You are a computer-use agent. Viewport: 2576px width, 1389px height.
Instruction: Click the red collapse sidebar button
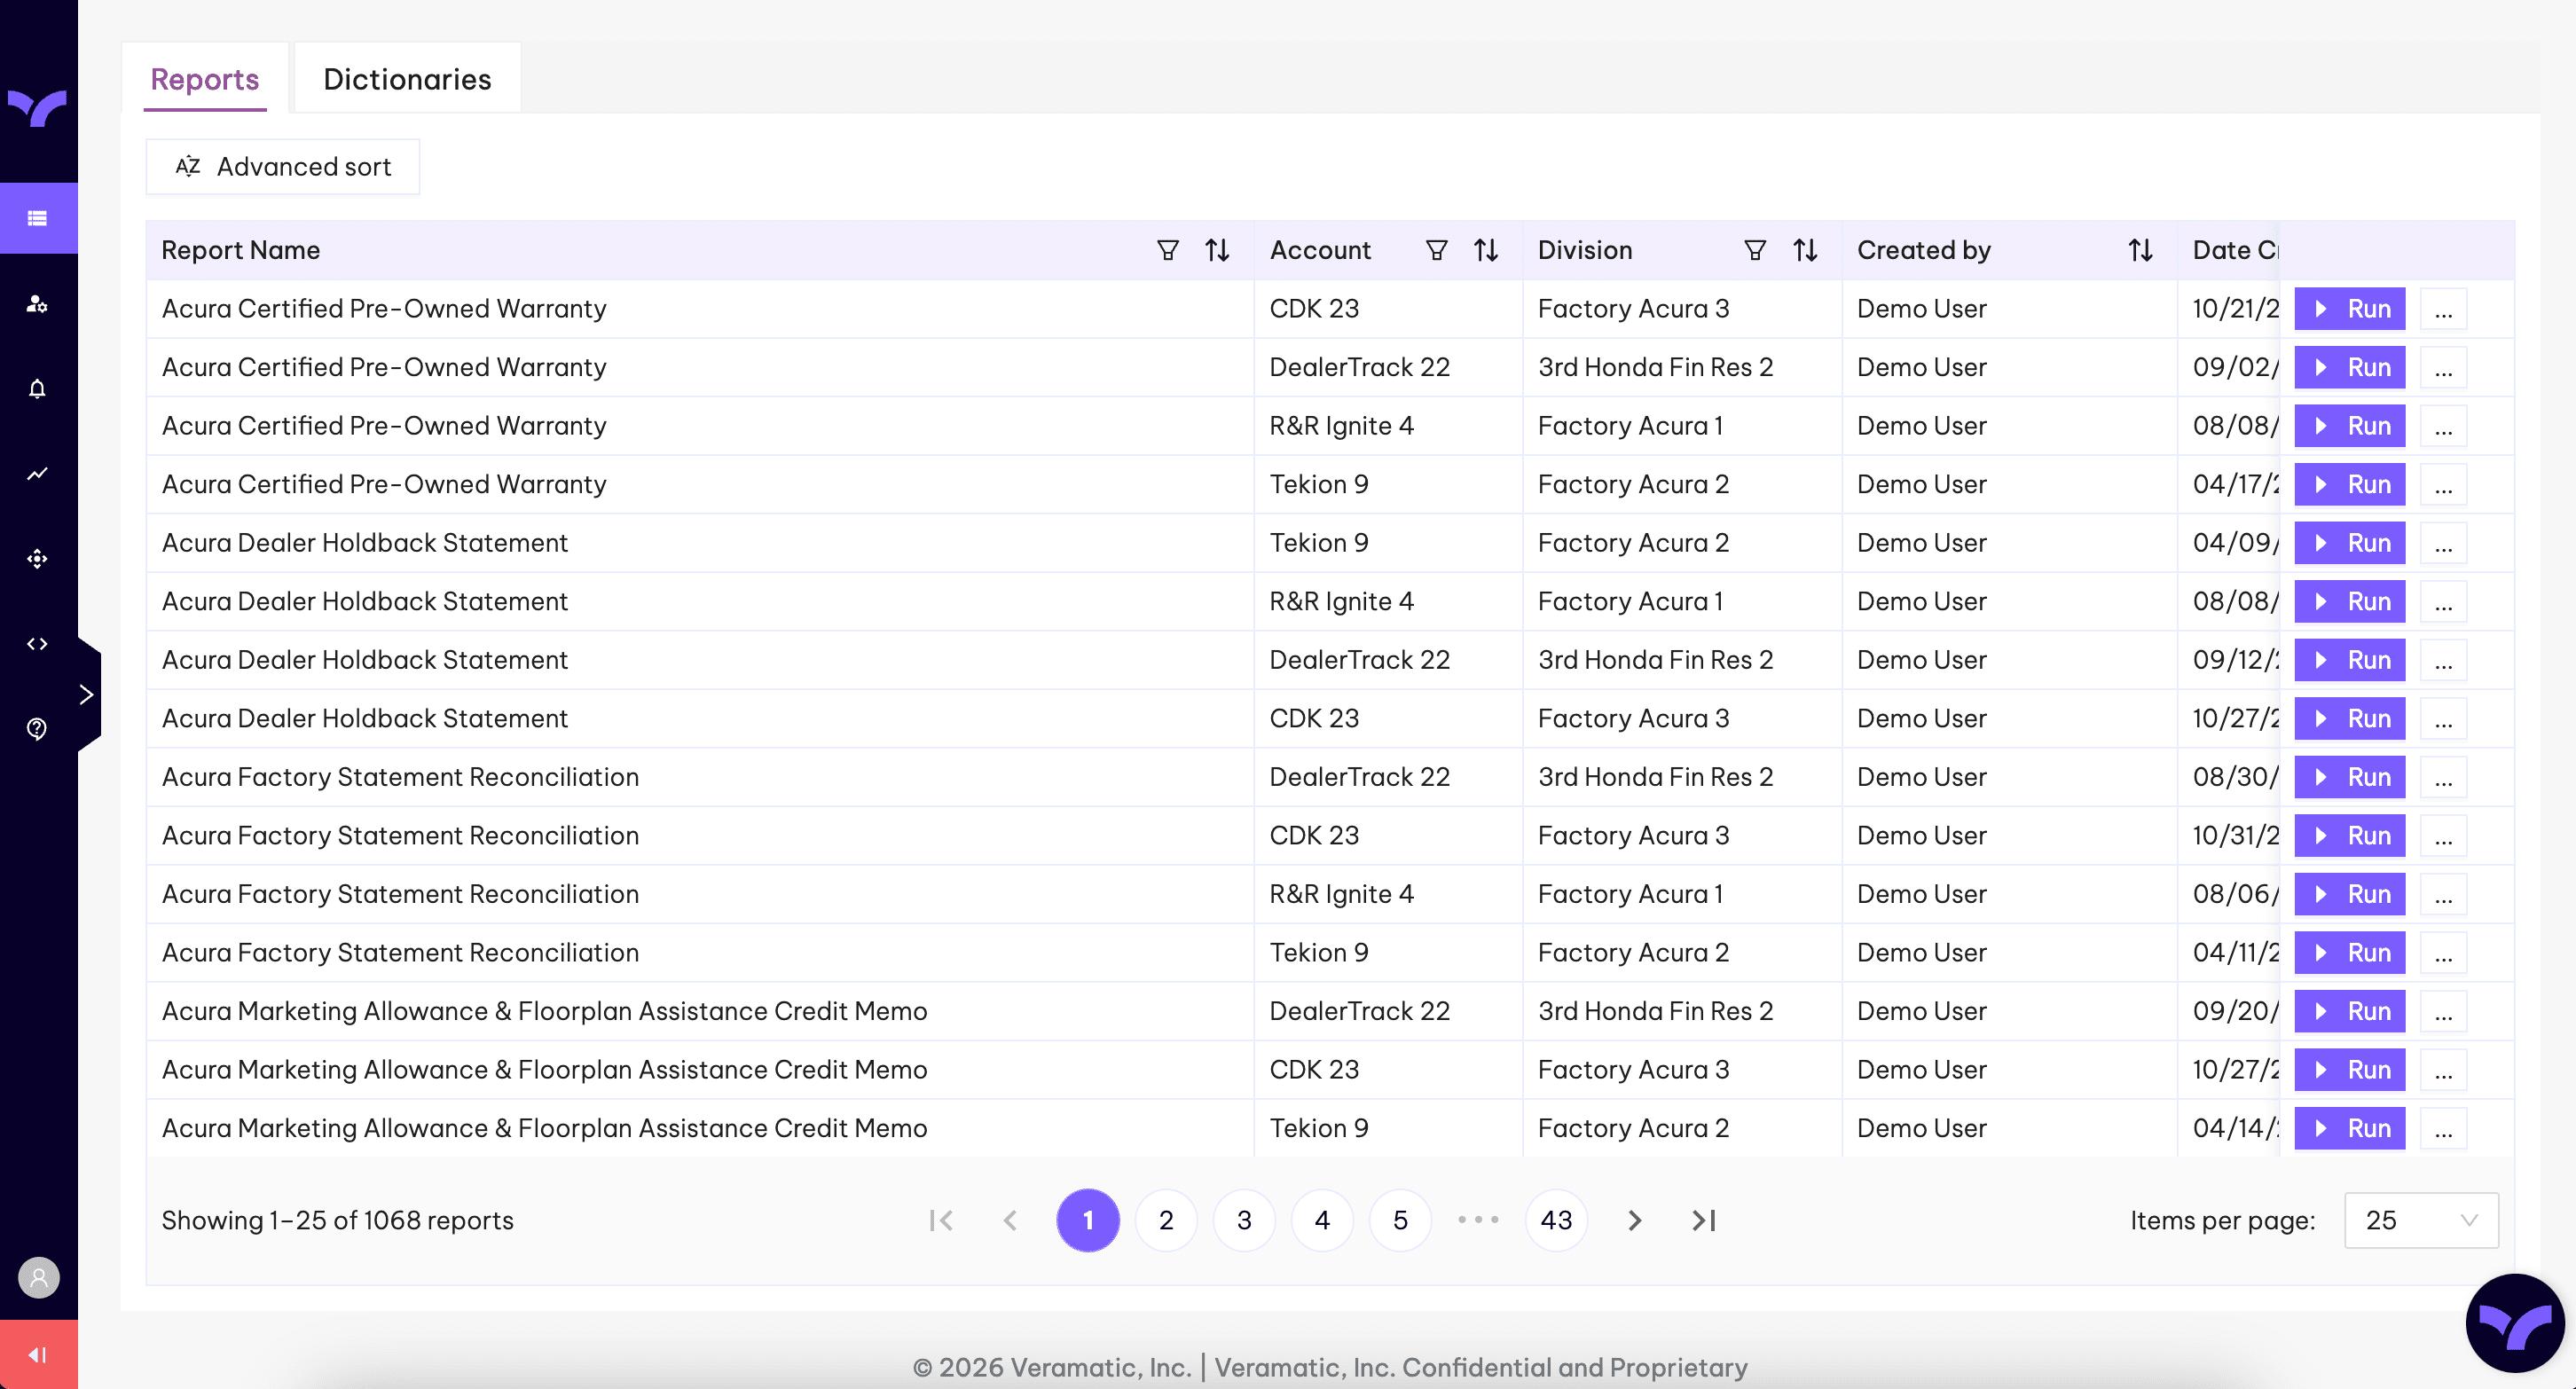(39, 1354)
